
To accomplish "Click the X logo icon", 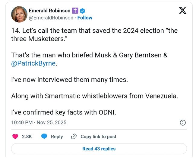I will (x=182, y=11).
